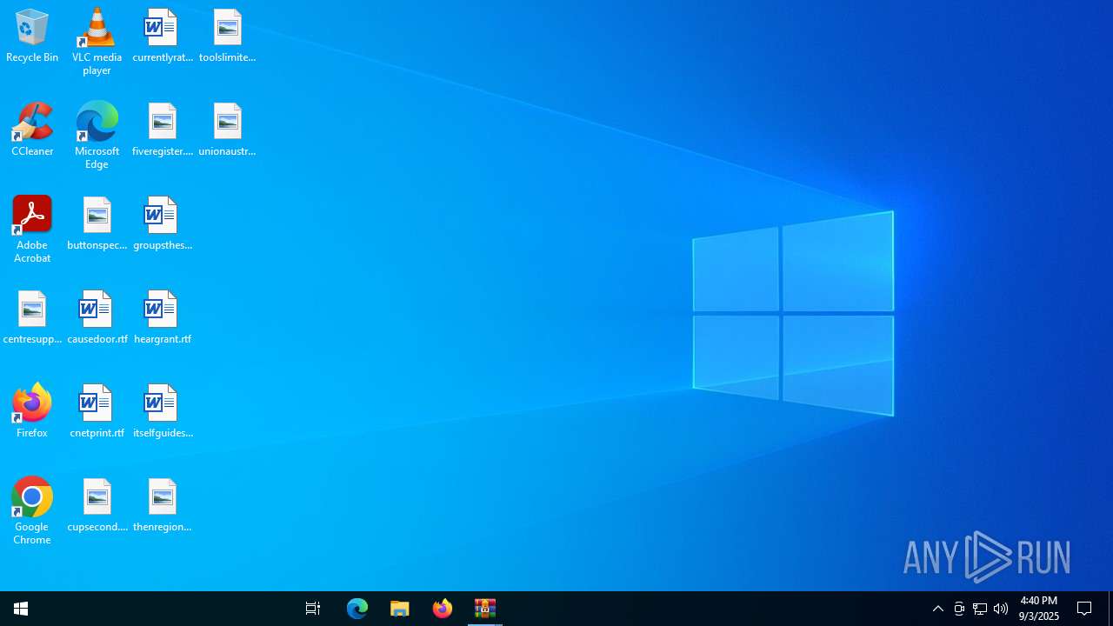Select the Recycle Bin desktop icon
The width and height of the screenshot is (1113, 626).
32,37
